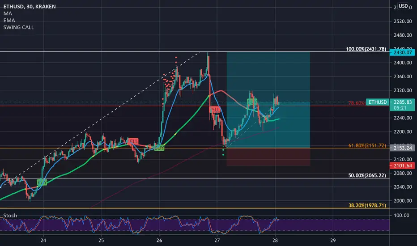Select the MA indicator legend label
This screenshot has height=246, width=417.
click(x=8, y=13)
